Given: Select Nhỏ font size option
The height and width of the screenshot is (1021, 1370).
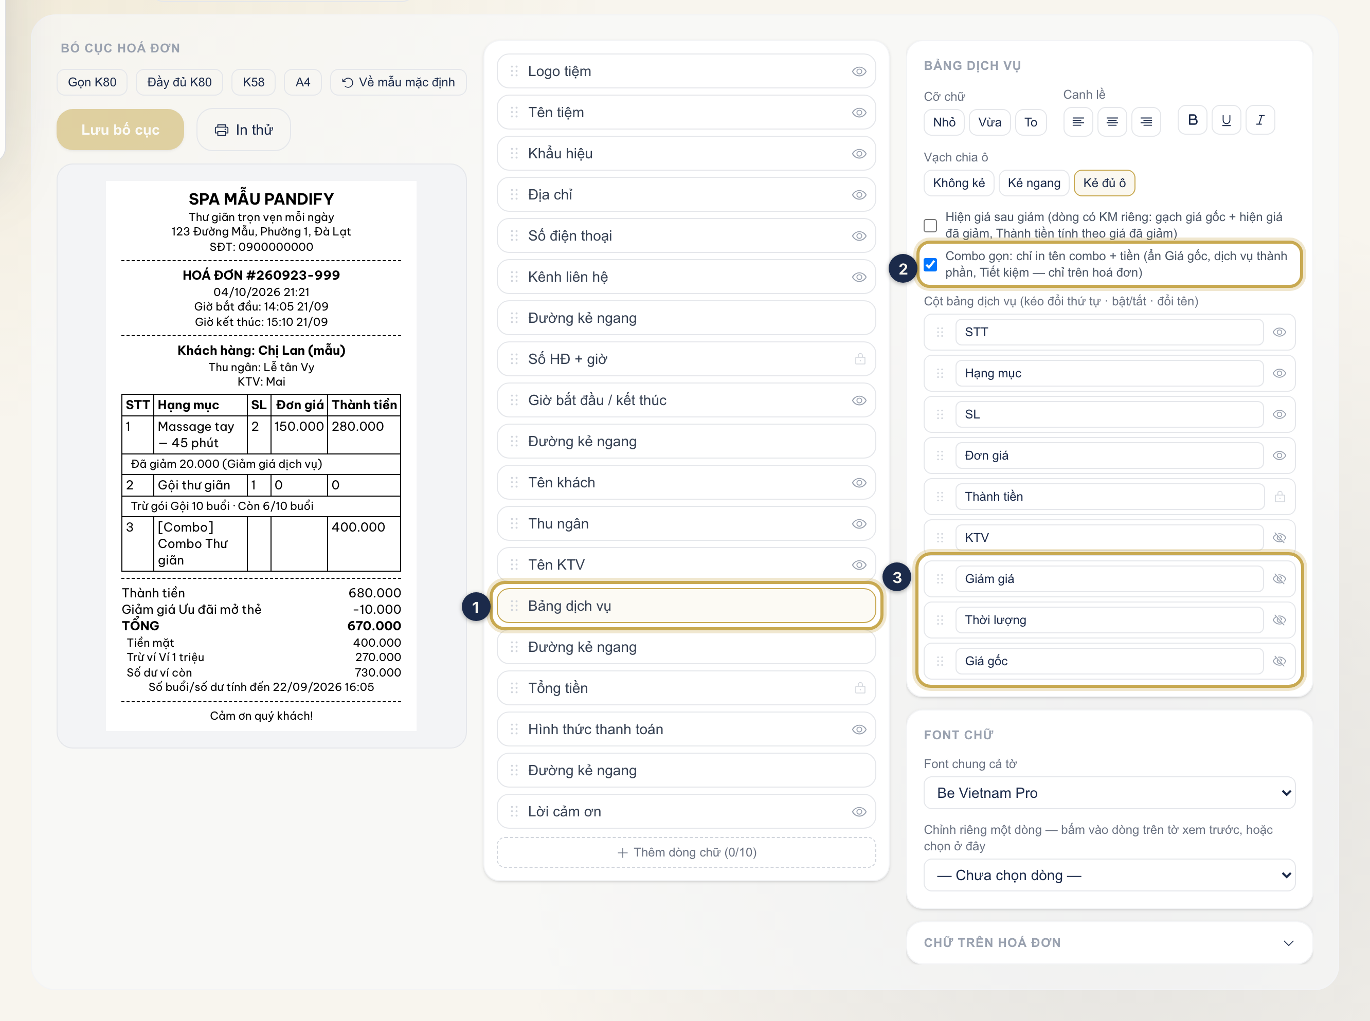Looking at the screenshot, I should pyautogui.click(x=944, y=122).
